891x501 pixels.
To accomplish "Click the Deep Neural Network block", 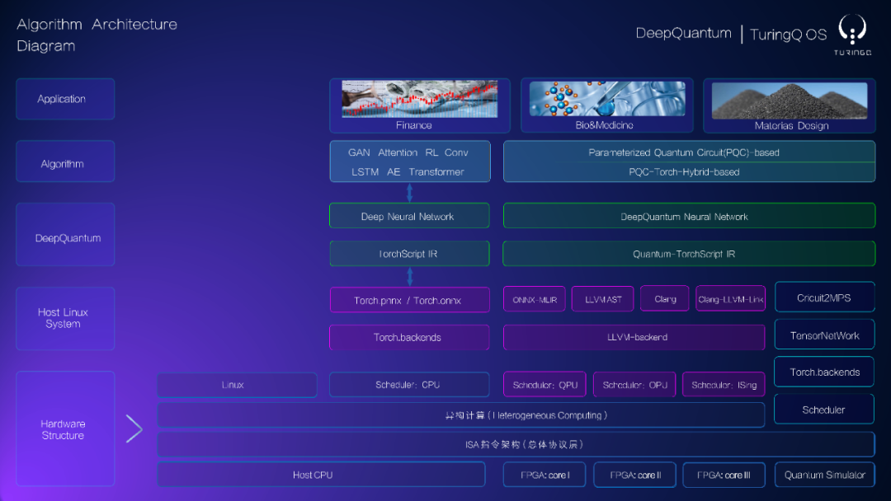I will point(409,216).
